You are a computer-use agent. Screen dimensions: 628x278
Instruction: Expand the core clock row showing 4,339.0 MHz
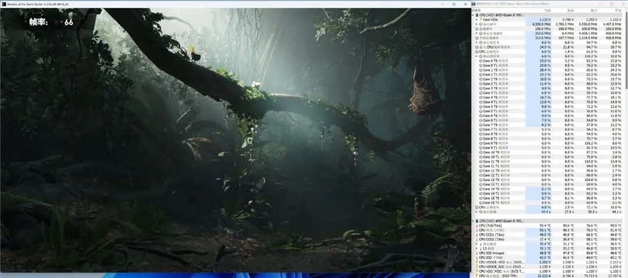coord(476,24)
